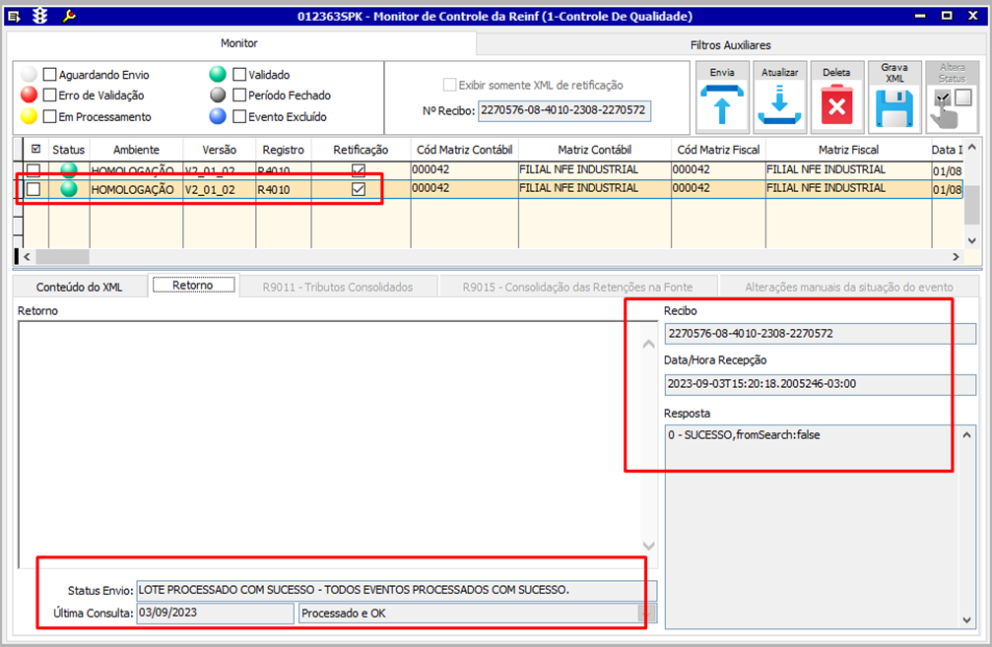The image size is (992, 647).
Task: Click Resposta box scroll down arrow
Action: point(966,619)
